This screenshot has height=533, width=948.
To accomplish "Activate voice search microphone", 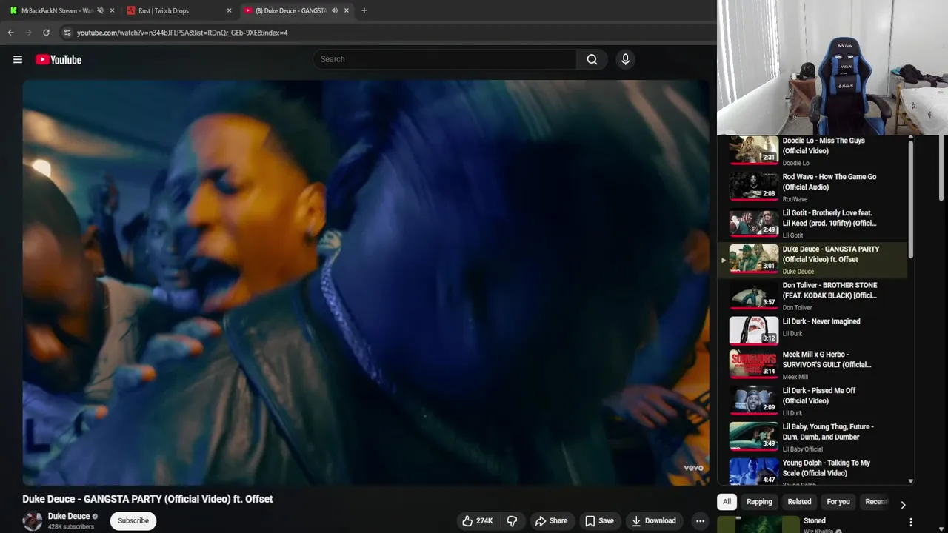I will (x=625, y=59).
